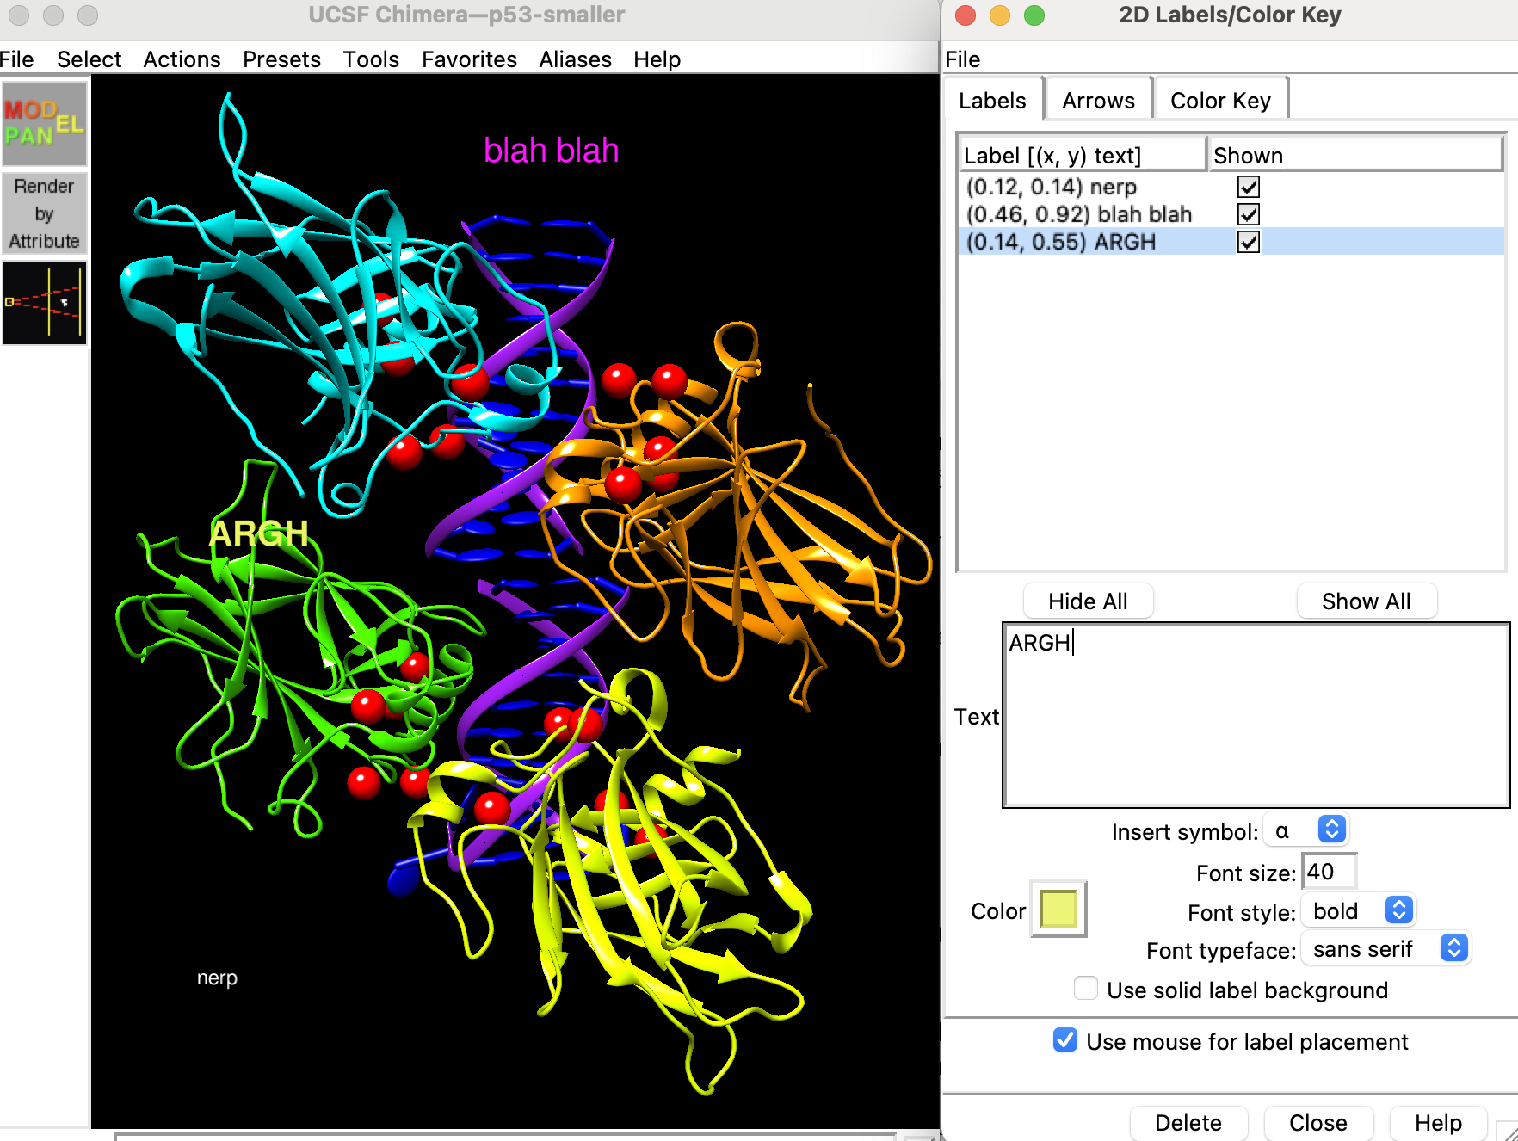1518x1141 pixels.
Task: Click the green zoom button of 2D Labels
Action: (x=1034, y=15)
